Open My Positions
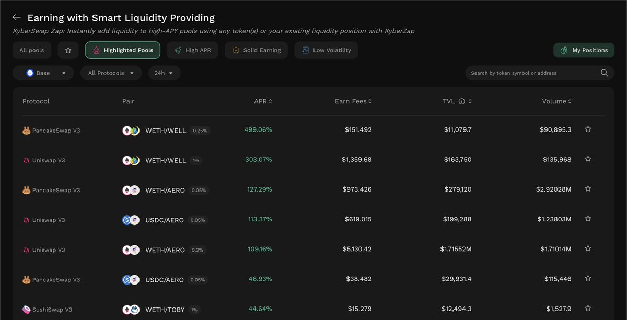The width and height of the screenshot is (627, 320). pos(584,50)
